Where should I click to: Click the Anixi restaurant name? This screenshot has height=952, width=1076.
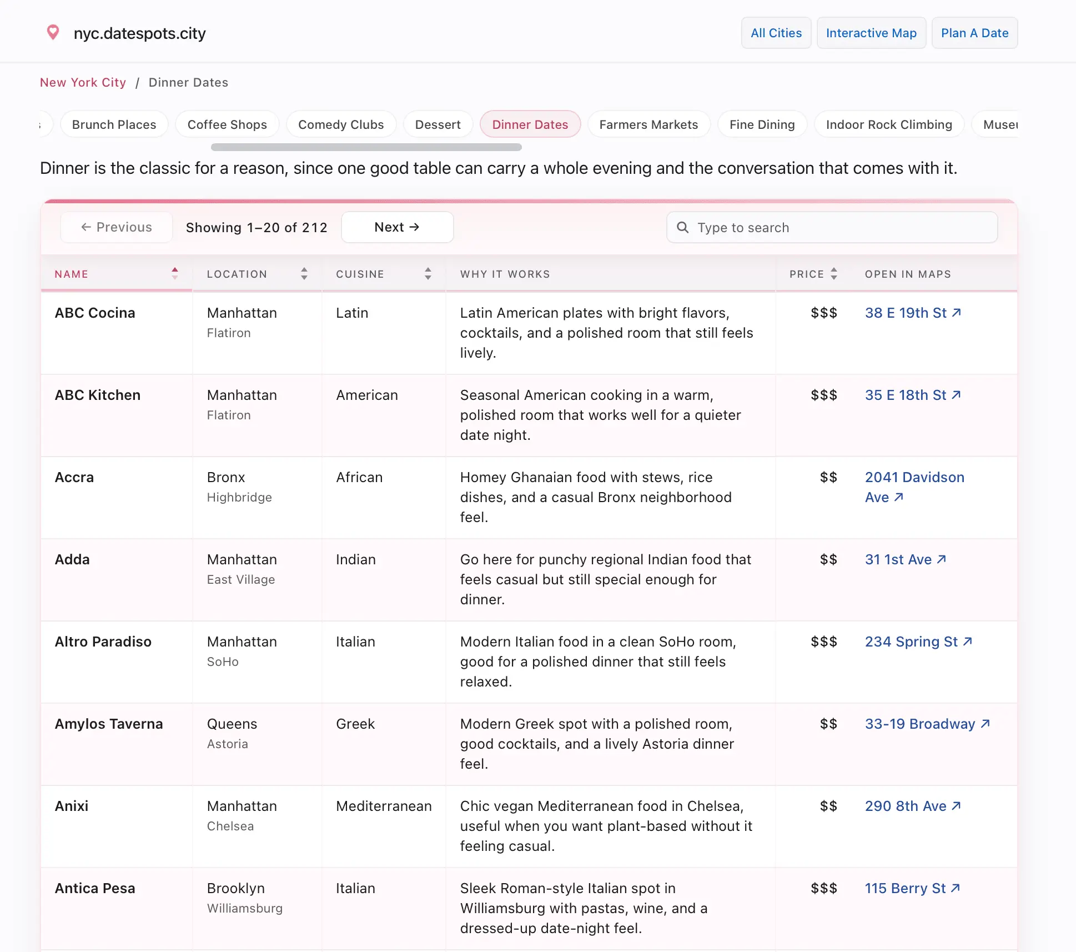point(72,806)
